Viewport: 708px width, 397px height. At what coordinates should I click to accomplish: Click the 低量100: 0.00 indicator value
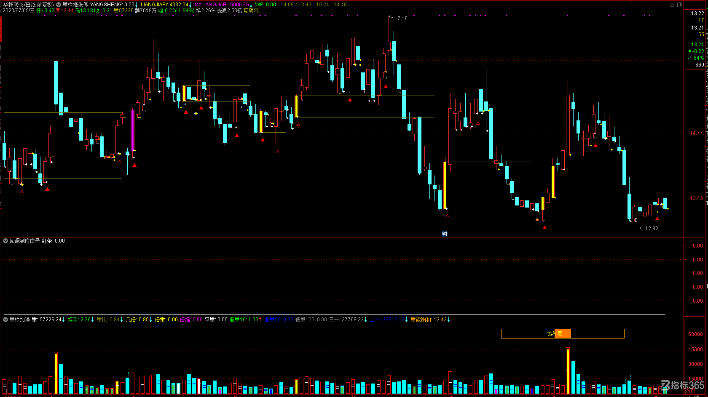point(311,320)
